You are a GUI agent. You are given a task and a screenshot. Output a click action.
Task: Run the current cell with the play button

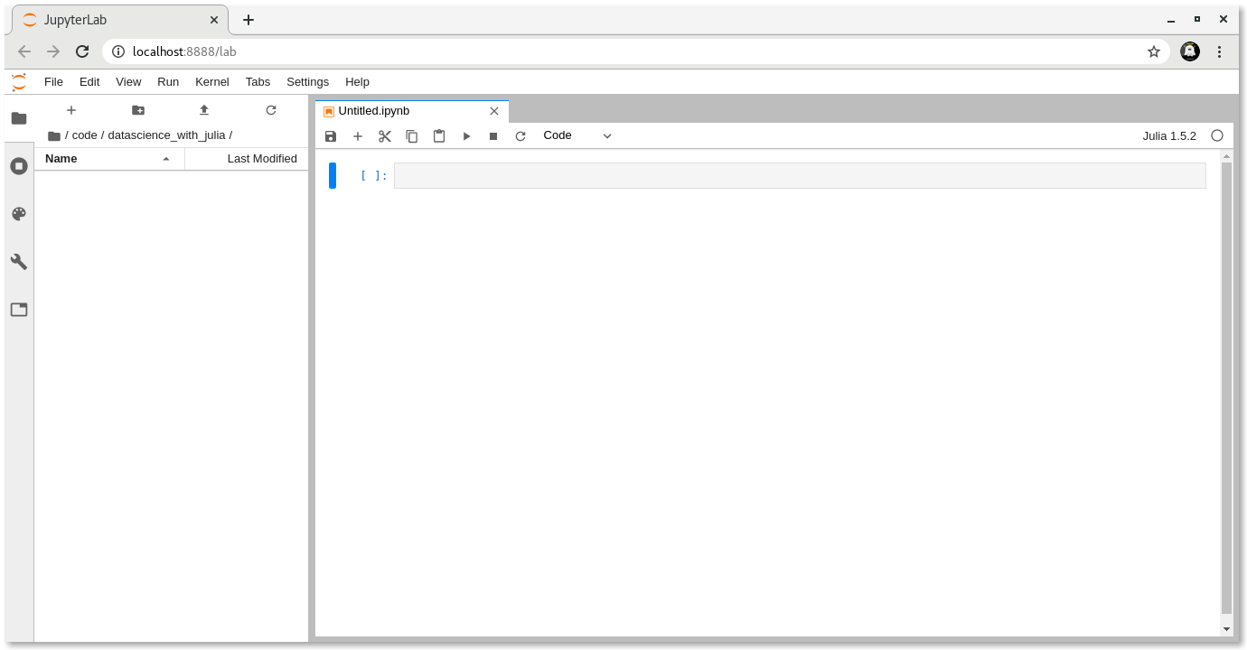[466, 135]
